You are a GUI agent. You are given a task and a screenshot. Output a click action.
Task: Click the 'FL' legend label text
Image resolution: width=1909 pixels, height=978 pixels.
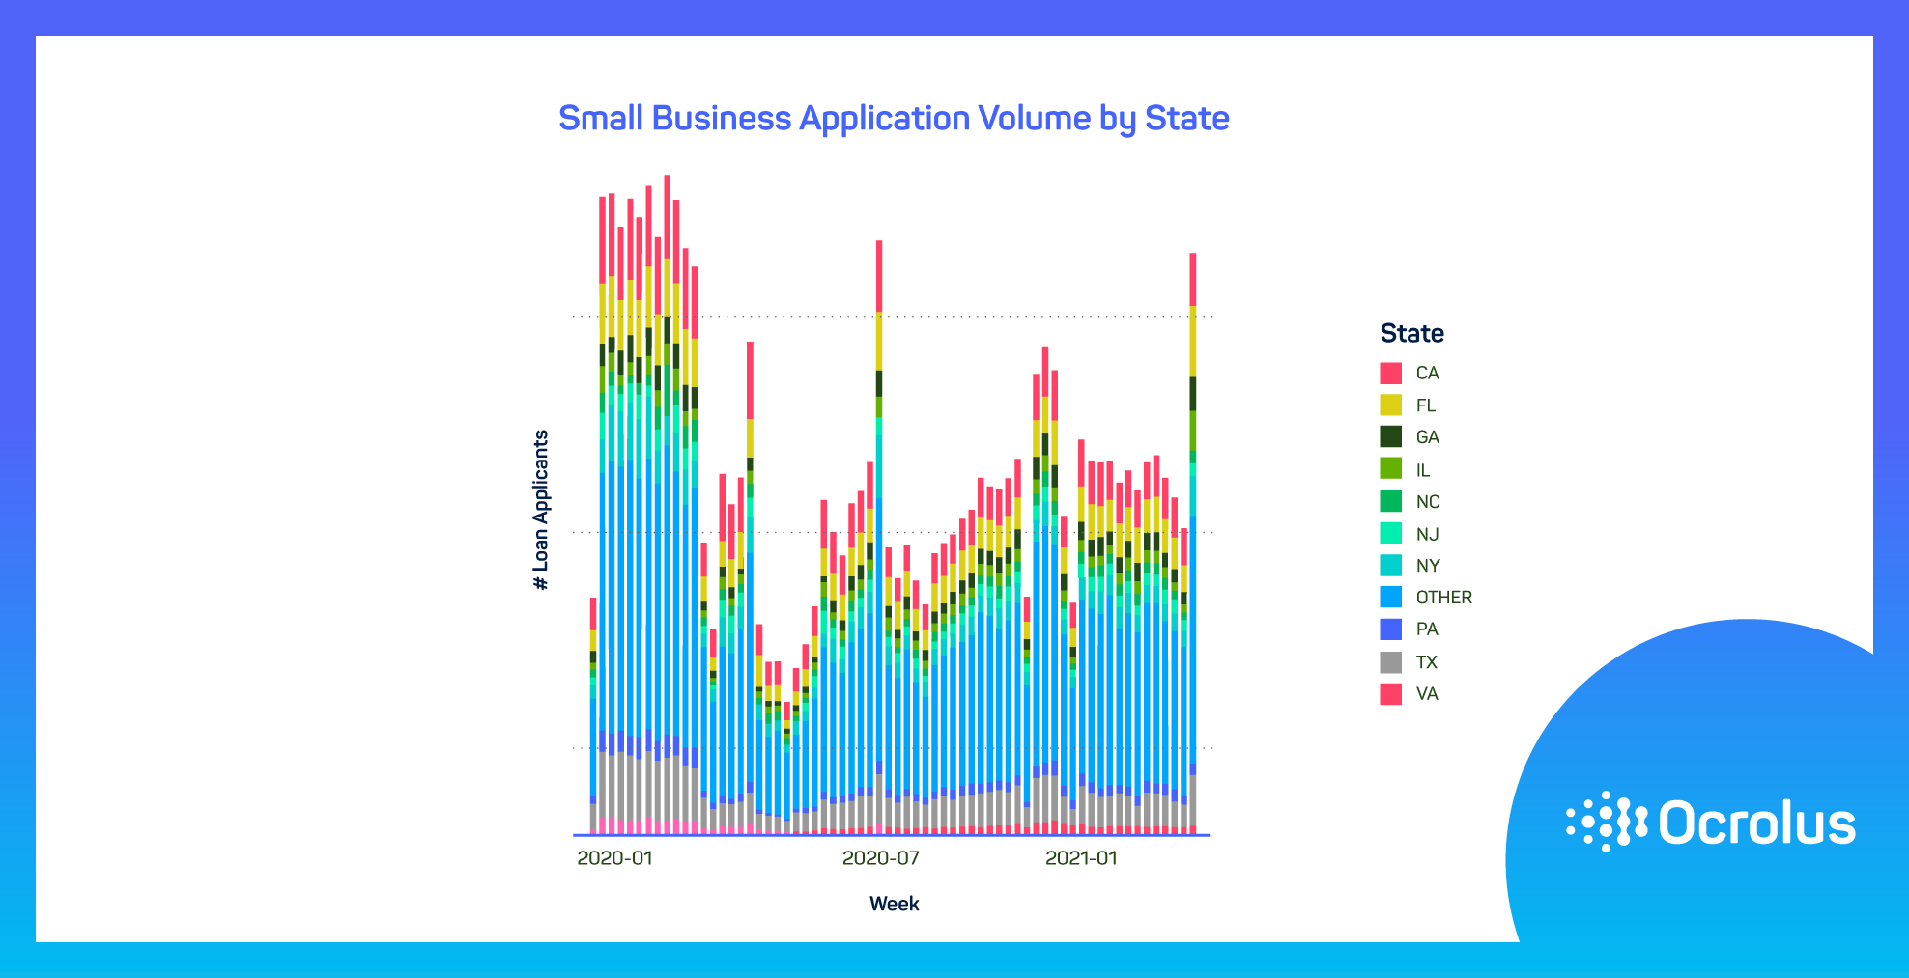[1426, 405]
